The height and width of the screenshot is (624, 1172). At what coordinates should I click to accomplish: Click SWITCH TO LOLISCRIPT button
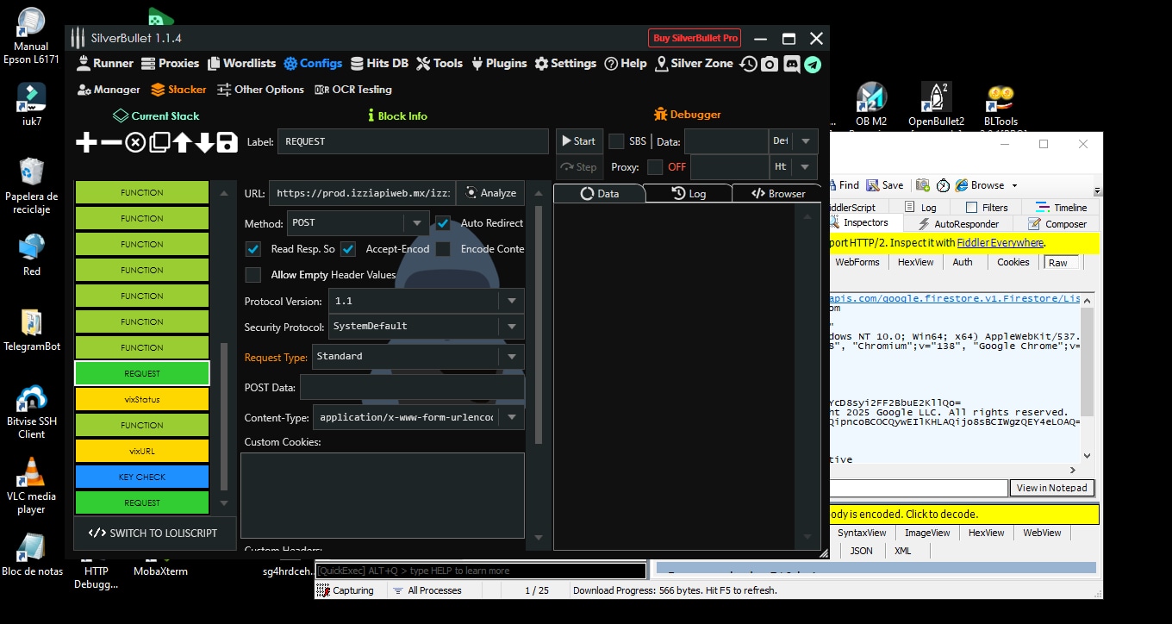[154, 533]
